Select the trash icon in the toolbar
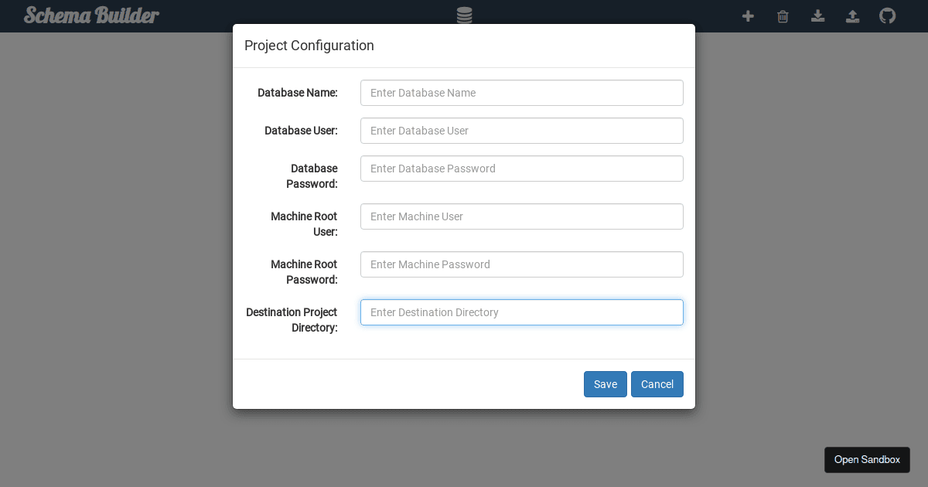Image resolution: width=928 pixels, height=487 pixels. click(783, 16)
